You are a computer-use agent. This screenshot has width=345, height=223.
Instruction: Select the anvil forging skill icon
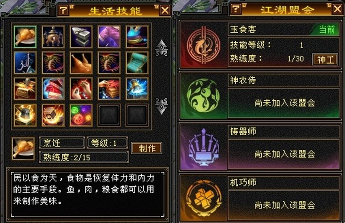[x=81, y=37]
